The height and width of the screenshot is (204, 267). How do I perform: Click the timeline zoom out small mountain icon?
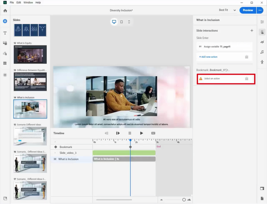click(161, 200)
